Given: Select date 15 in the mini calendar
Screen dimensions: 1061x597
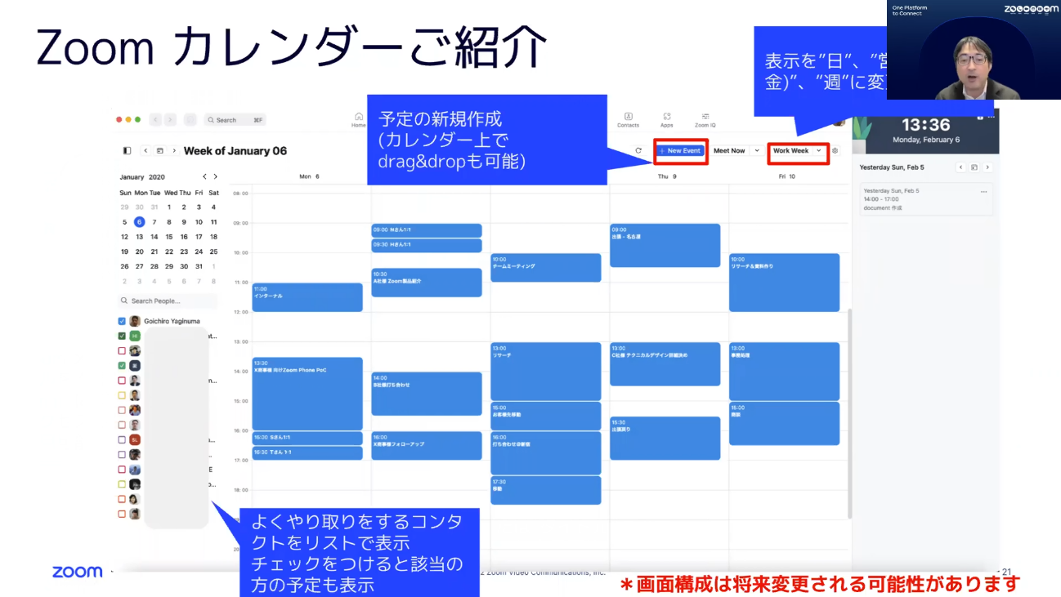Looking at the screenshot, I should pos(169,237).
